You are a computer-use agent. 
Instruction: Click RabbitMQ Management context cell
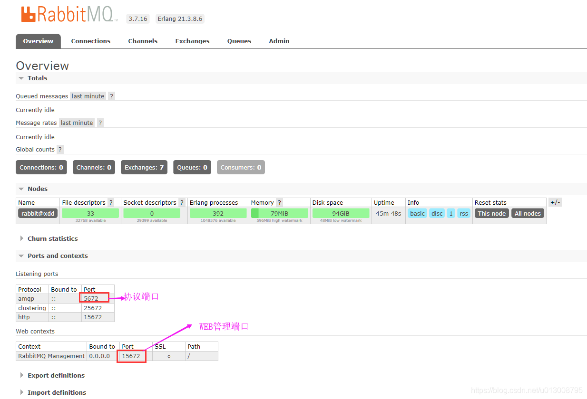(51, 356)
